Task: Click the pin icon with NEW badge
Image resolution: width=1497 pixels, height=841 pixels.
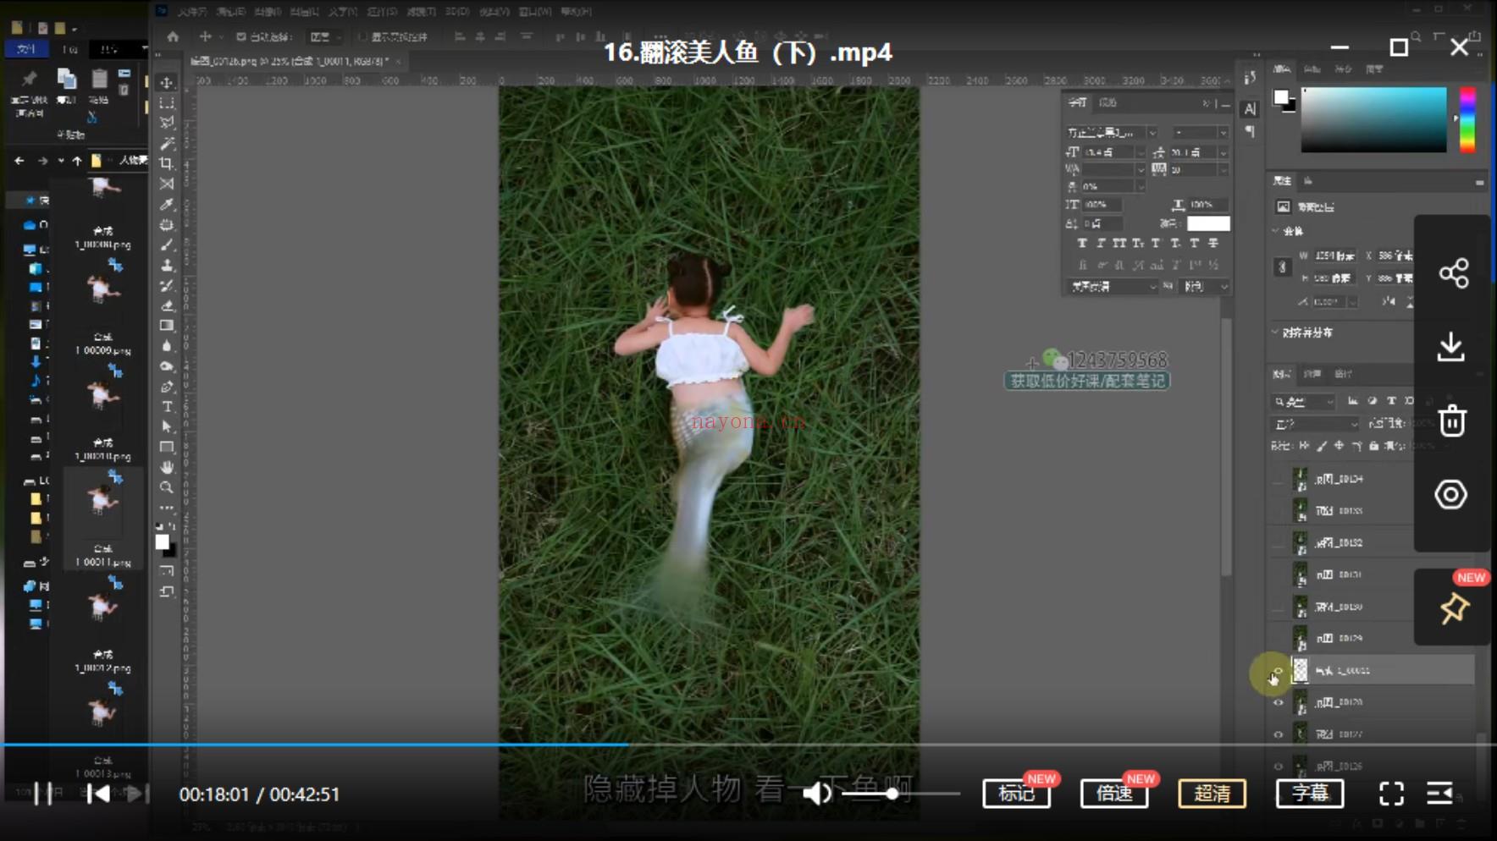Action: (x=1454, y=608)
